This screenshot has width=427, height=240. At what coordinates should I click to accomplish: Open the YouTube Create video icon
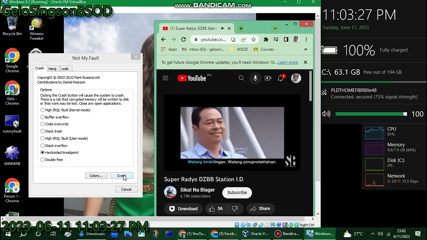pyautogui.click(x=268, y=78)
